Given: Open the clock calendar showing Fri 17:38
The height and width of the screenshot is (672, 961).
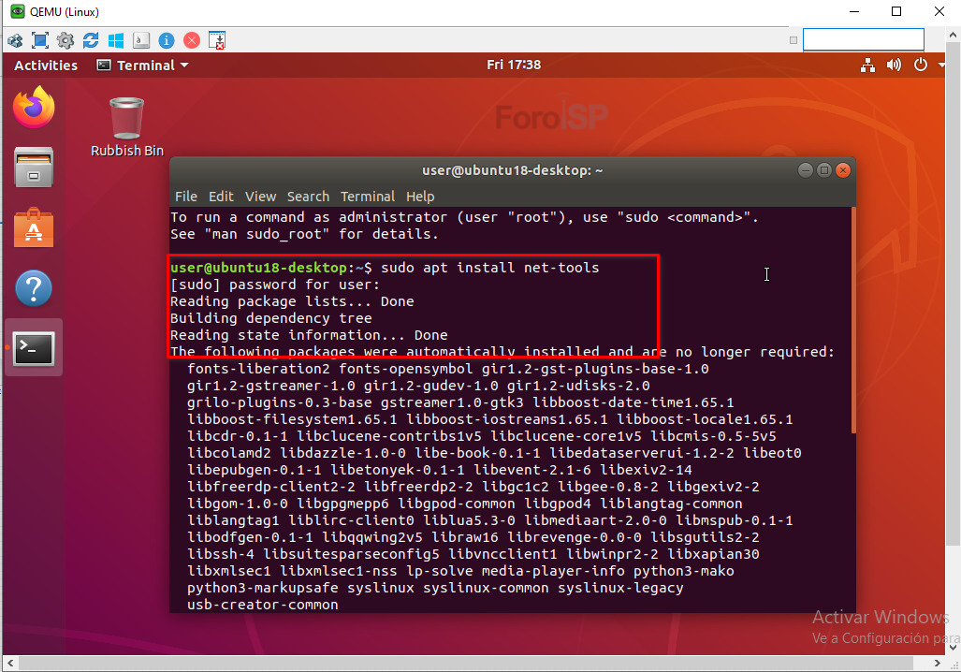Looking at the screenshot, I should pyautogui.click(x=514, y=66).
